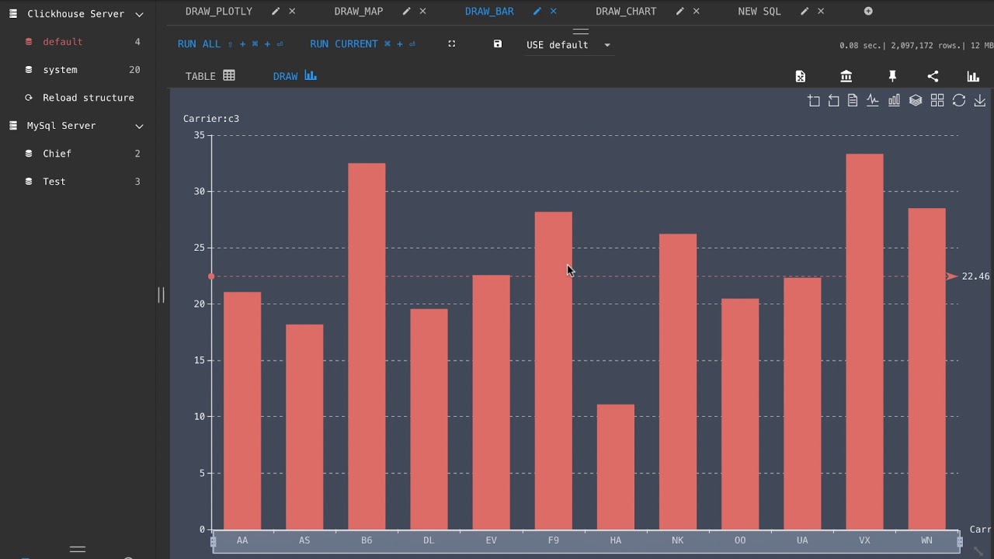Rename the DRAW_BAR tab with the pencil icon
This screenshot has height=559, width=994.
537,11
